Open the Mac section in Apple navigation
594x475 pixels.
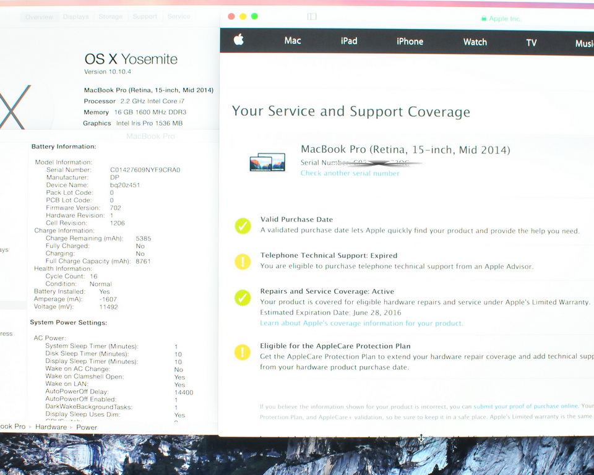[x=293, y=41]
